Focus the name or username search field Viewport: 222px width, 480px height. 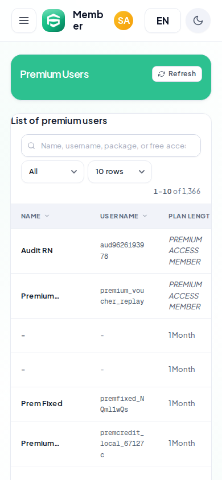pyautogui.click(x=111, y=146)
